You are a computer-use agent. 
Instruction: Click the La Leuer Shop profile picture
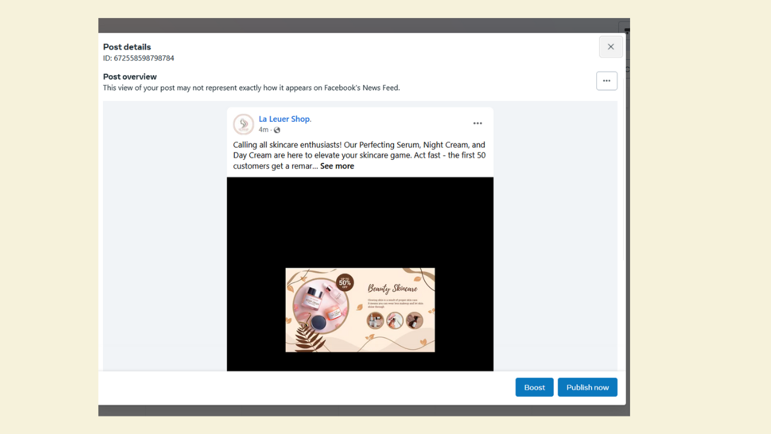point(243,124)
